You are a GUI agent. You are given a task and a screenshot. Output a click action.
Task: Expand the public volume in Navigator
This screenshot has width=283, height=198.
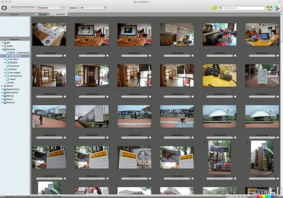[x=2, y=46]
